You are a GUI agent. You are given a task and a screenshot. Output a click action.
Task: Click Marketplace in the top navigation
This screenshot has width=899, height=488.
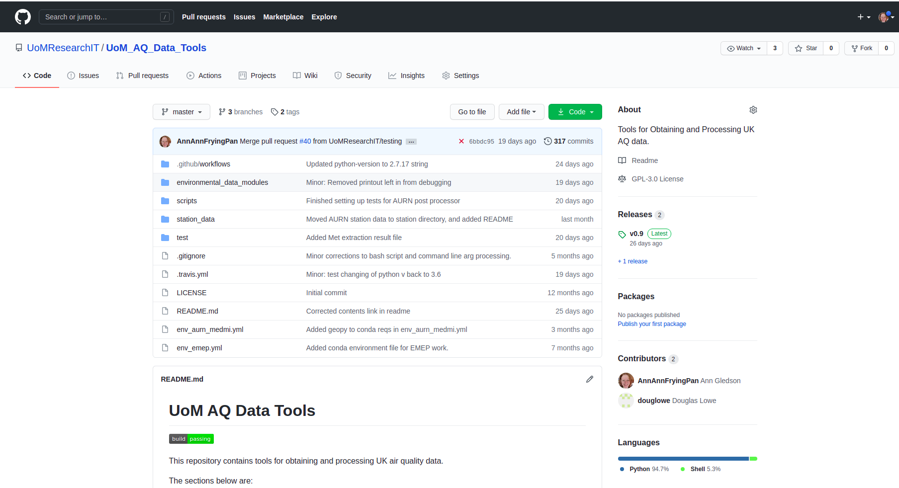click(x=283, y=17)
